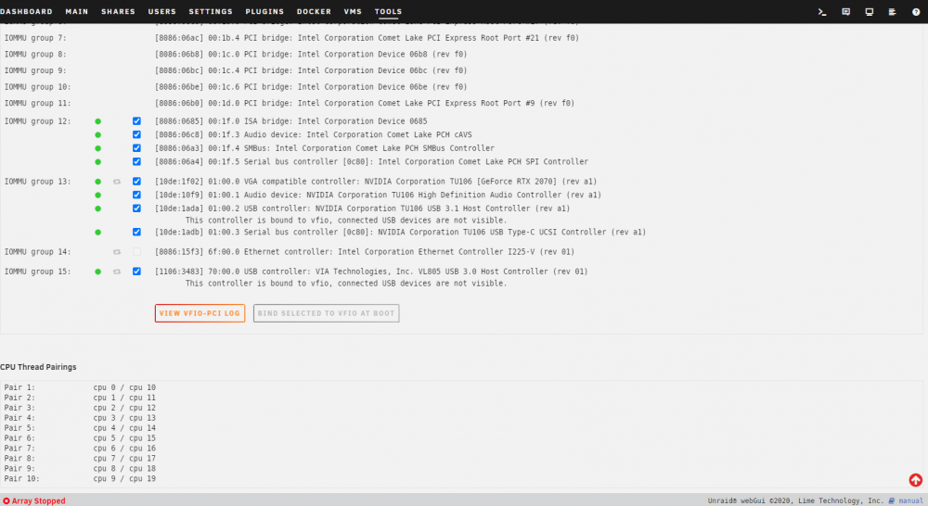Click the Pair 5 cpu 4 / cpu 14 row
The width and height of the screenshot is (928, 506).
pyautogui.click(x=80, y=428)
